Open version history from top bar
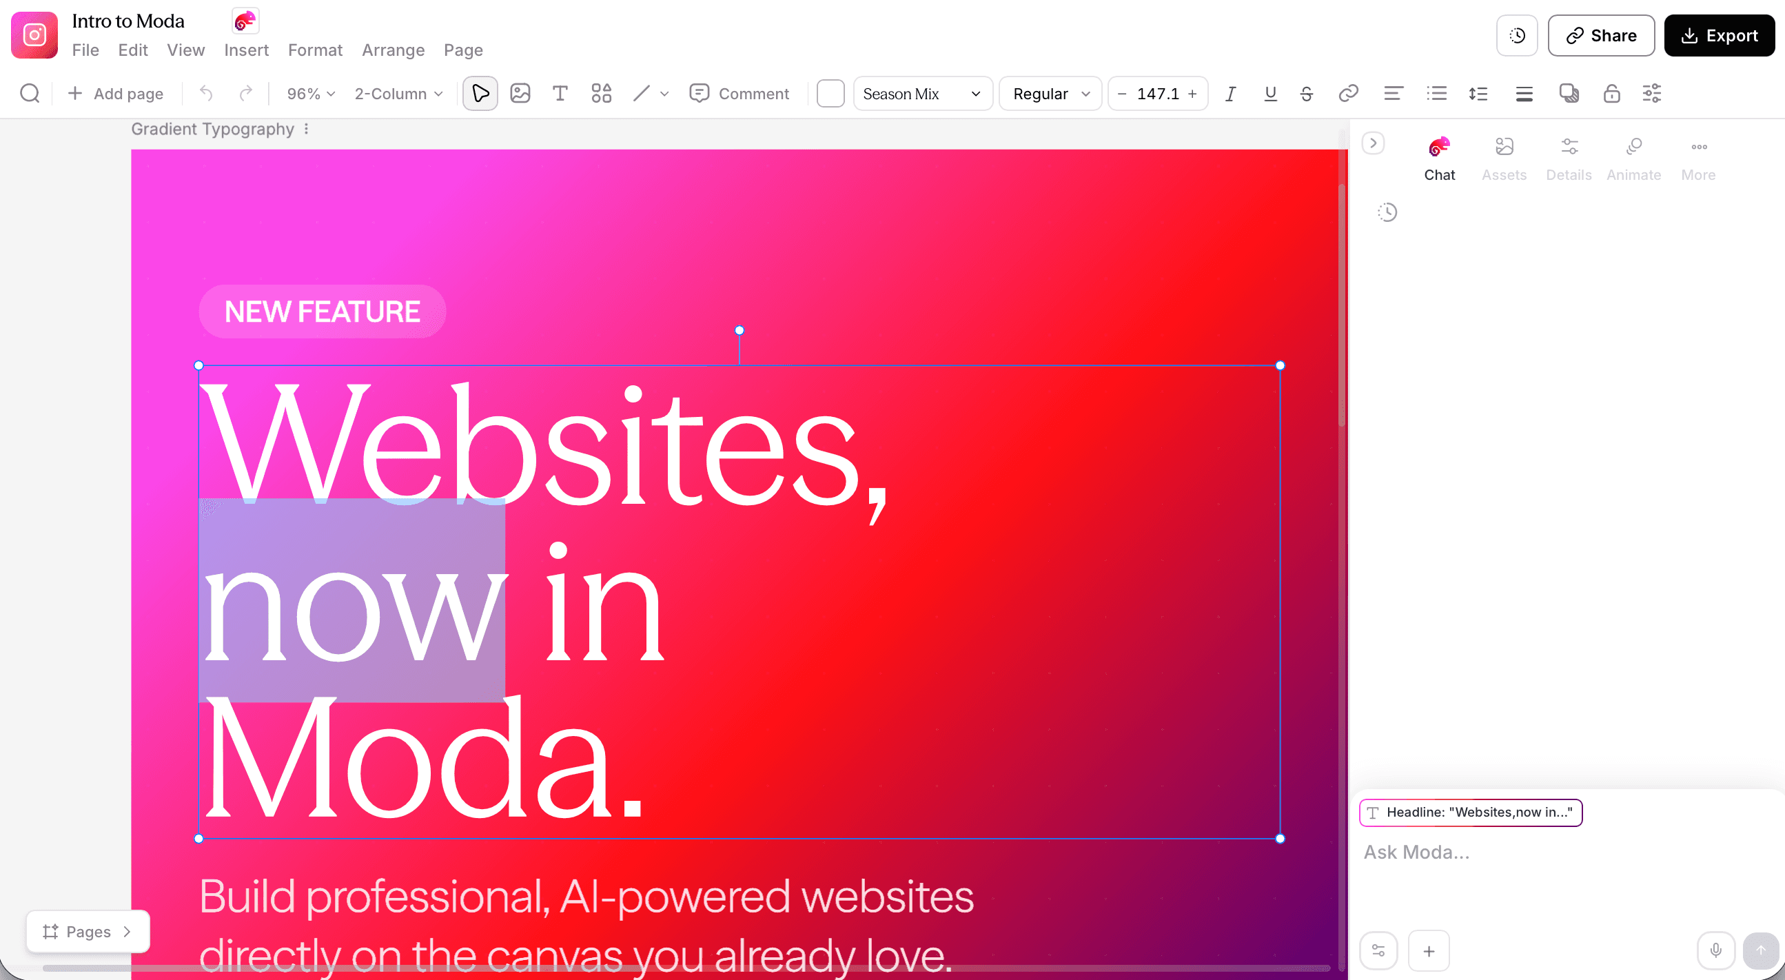 1517,35
